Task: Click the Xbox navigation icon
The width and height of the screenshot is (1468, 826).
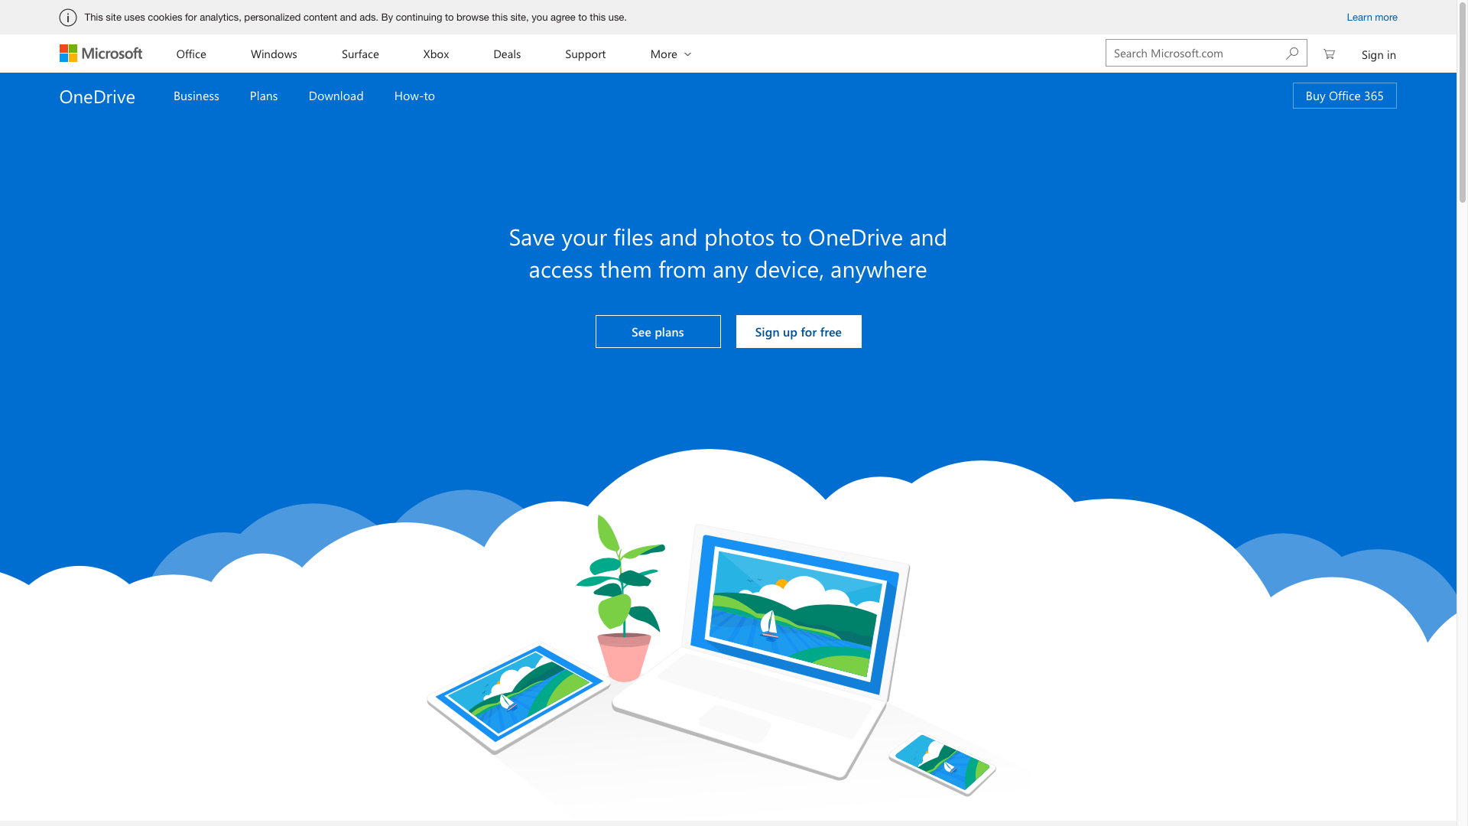Action: click(436, 54)
